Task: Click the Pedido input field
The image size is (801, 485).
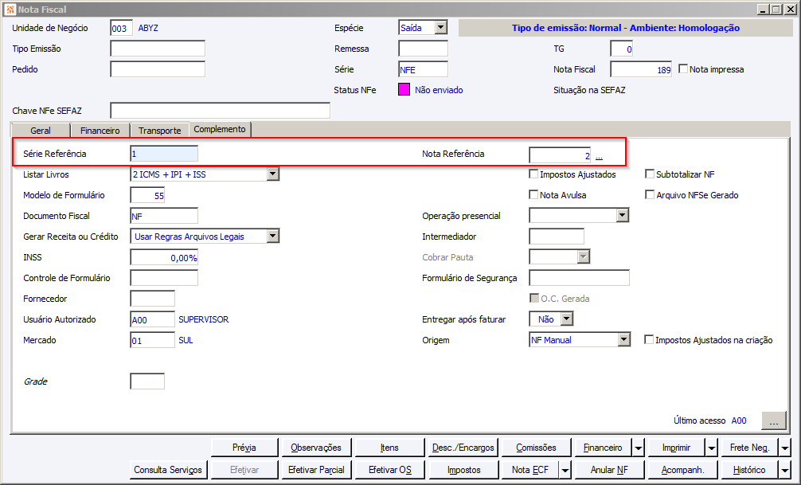Action: pyautogui.click(x=158, y=69)
